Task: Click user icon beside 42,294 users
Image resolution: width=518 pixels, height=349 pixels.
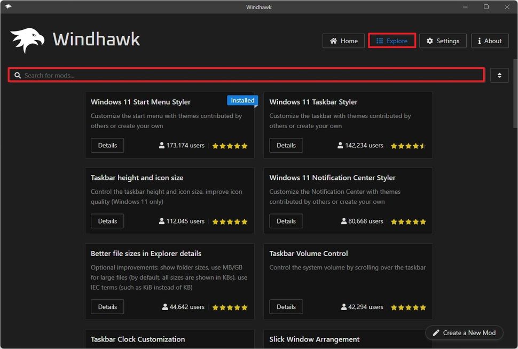Action: coord(344,307)
